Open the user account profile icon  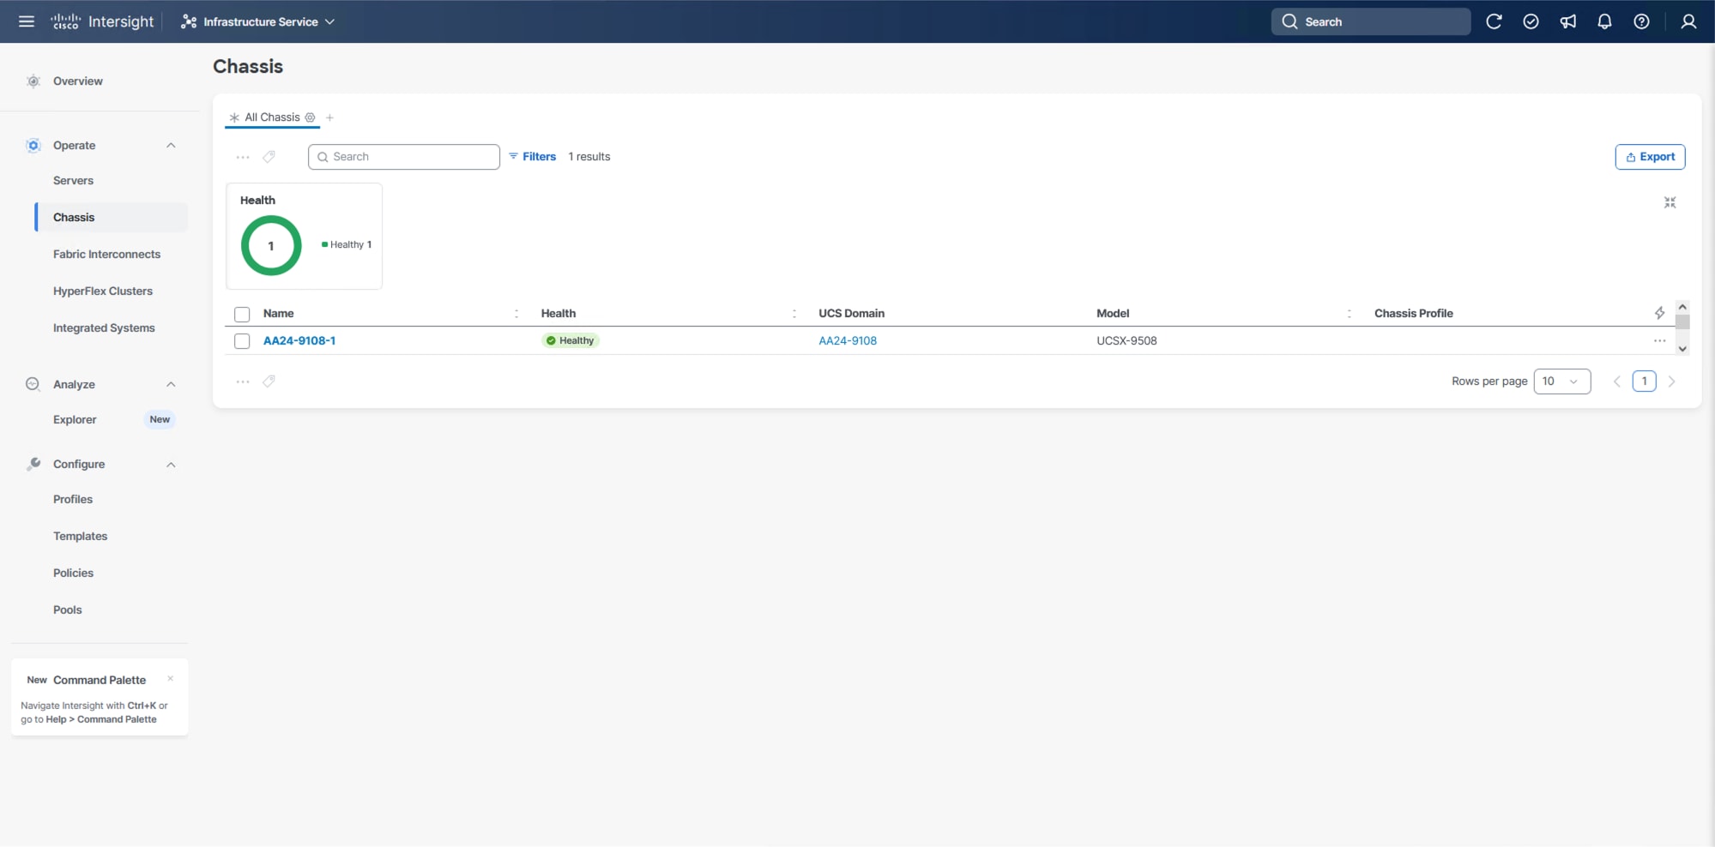pos(1688,21)
